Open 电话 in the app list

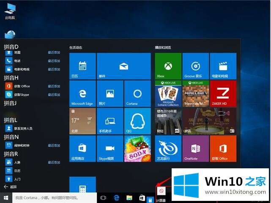pyautogui.click(x=32, y=61)
